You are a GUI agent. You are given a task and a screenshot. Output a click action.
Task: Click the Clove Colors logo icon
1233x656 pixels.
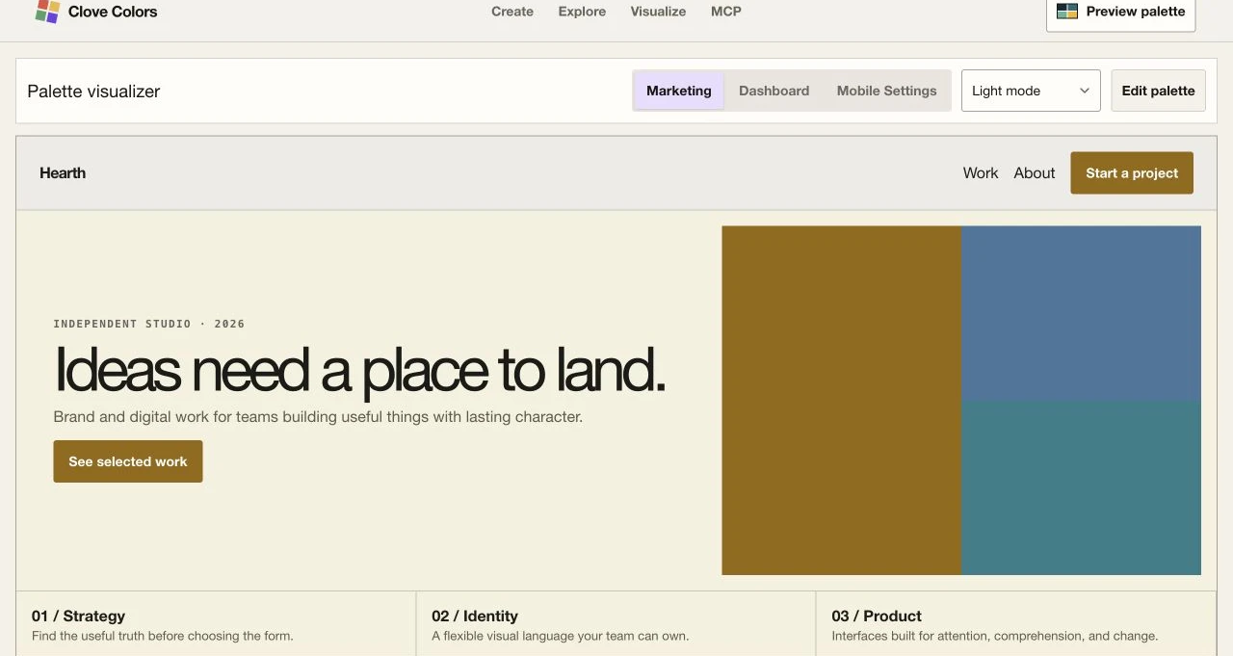47,12
